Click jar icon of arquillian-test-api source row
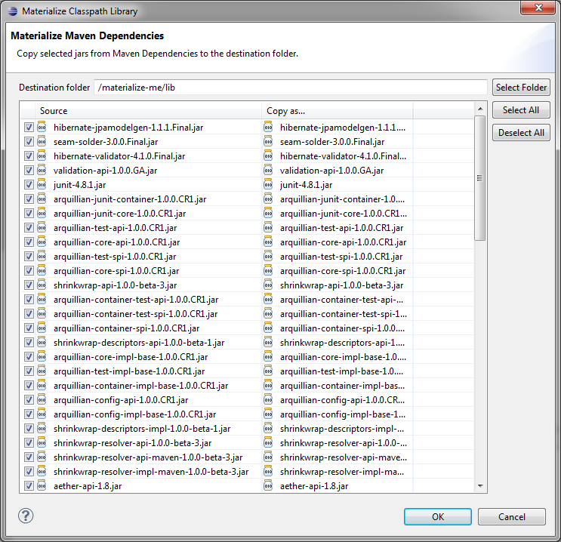Screen dimensions: 561x542 click(x=42, y=227)
